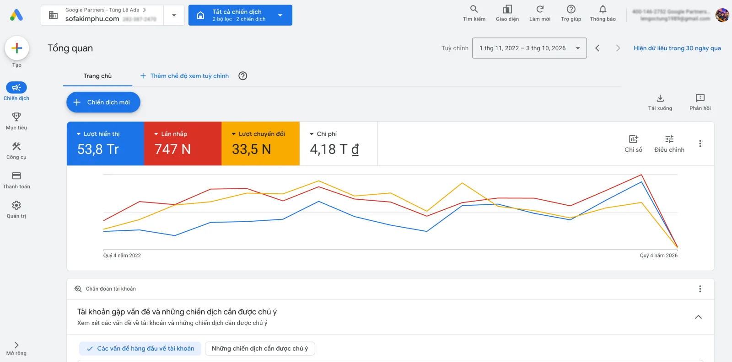Download report with Tải xuống

pos(660,102)
